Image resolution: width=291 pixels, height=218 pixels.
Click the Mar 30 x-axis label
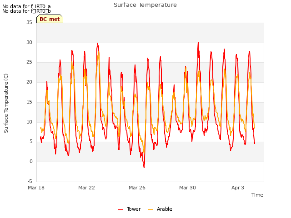pos(187,188)
